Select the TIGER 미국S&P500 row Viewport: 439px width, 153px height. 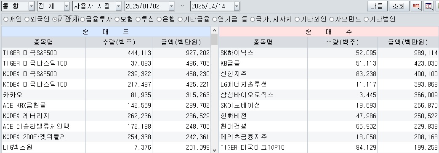(106, 53)
